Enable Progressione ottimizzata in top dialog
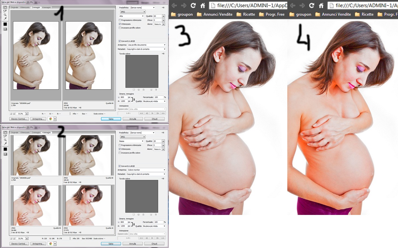This screenshot has height=248, width=398. 120,20
